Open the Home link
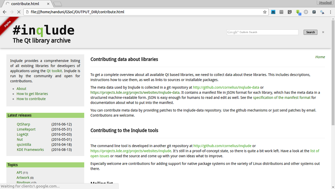 pyautogui.click(x=320, y=57)
